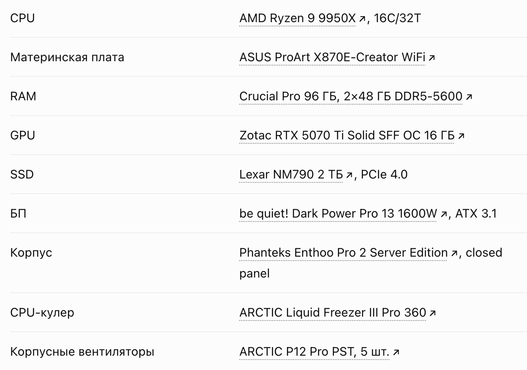
Task: Open the AMD Ryzen 9 9950X link
Action: pyautogui.click(x=297, y=19)
